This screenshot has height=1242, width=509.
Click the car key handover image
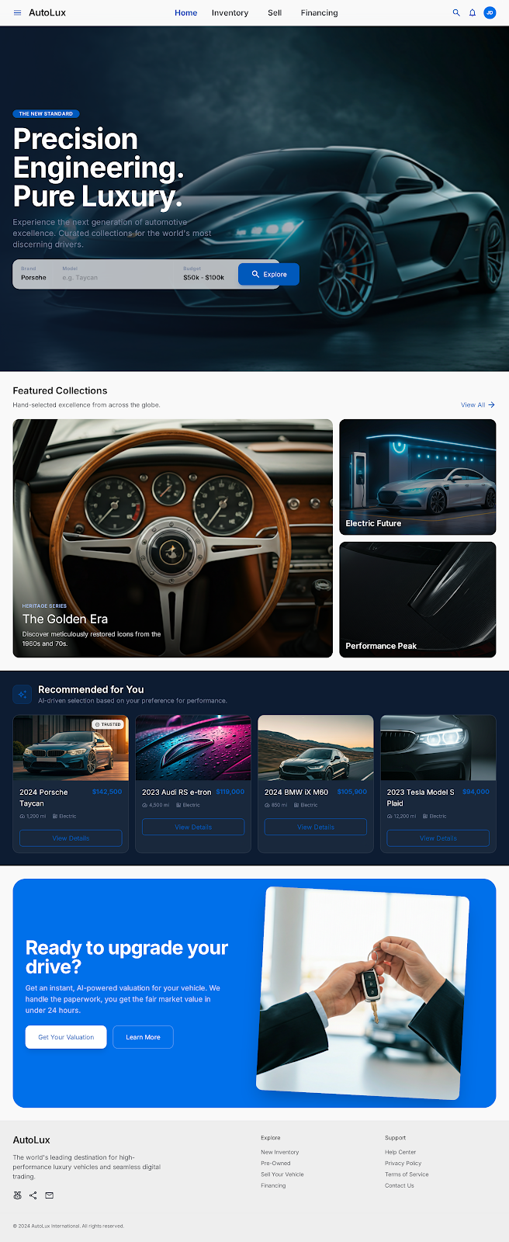coord(363,994)
